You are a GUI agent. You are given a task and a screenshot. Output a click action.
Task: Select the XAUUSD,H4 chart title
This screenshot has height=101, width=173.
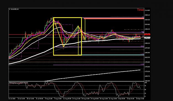(x=15, y=9)
